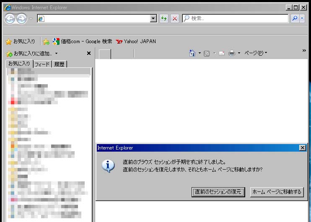Click お気に入りに追加 add favorite button
This screenshot has width=311, height=222.
pyautogui.click(x=29, y=54)
